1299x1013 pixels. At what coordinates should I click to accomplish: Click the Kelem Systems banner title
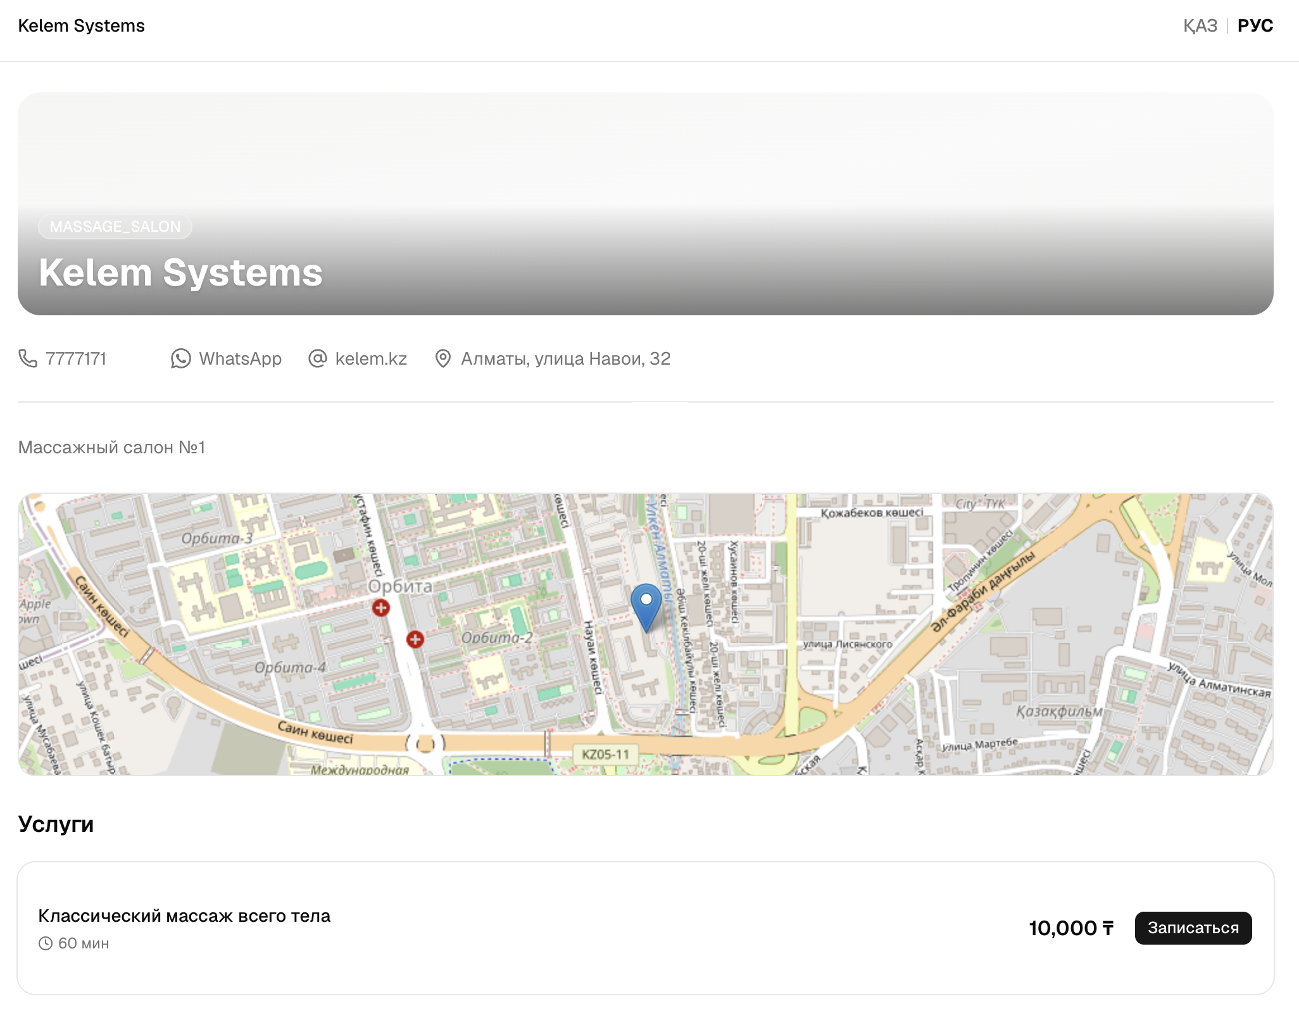(181, 273)
